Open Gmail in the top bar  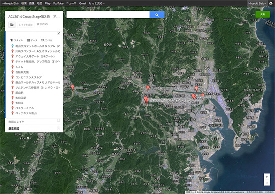82,3
